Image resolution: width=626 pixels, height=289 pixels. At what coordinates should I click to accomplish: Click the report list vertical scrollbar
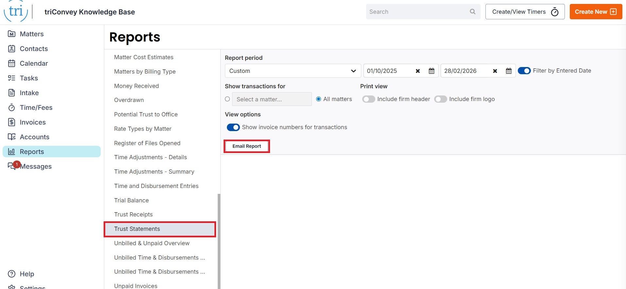(219, 241)
